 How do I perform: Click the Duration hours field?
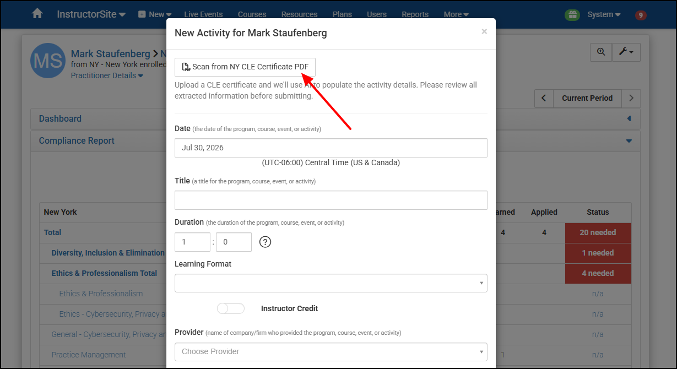pyautogui.click(x=192, y=242)
